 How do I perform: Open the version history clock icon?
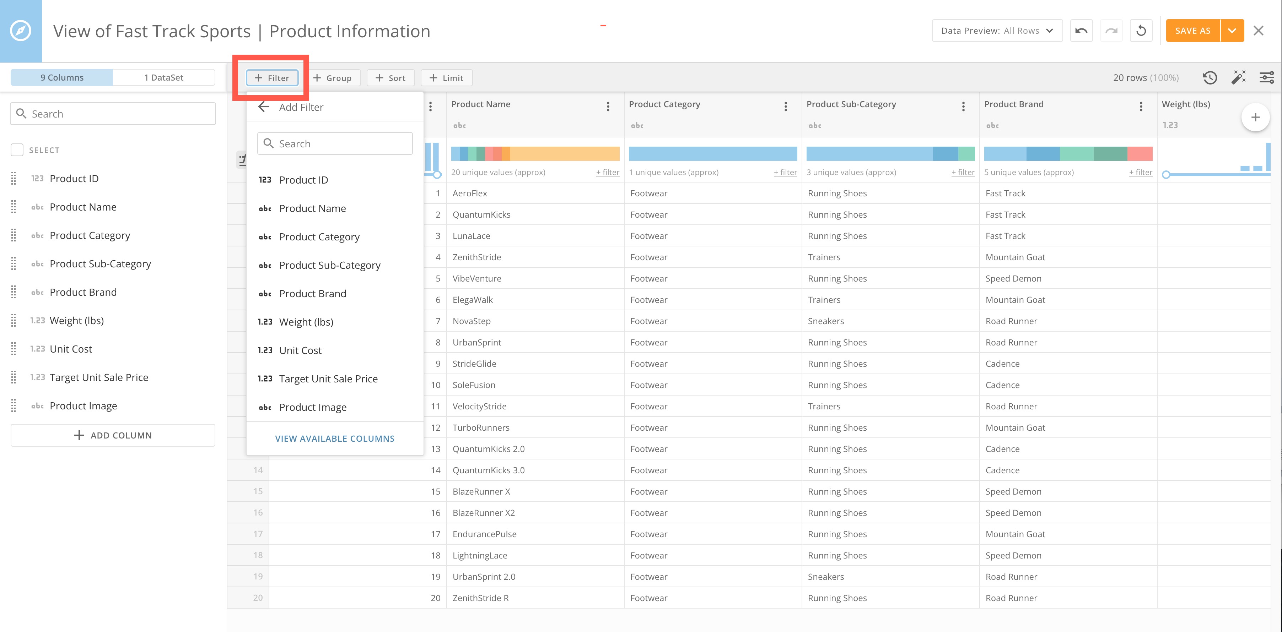(1210, 77)
